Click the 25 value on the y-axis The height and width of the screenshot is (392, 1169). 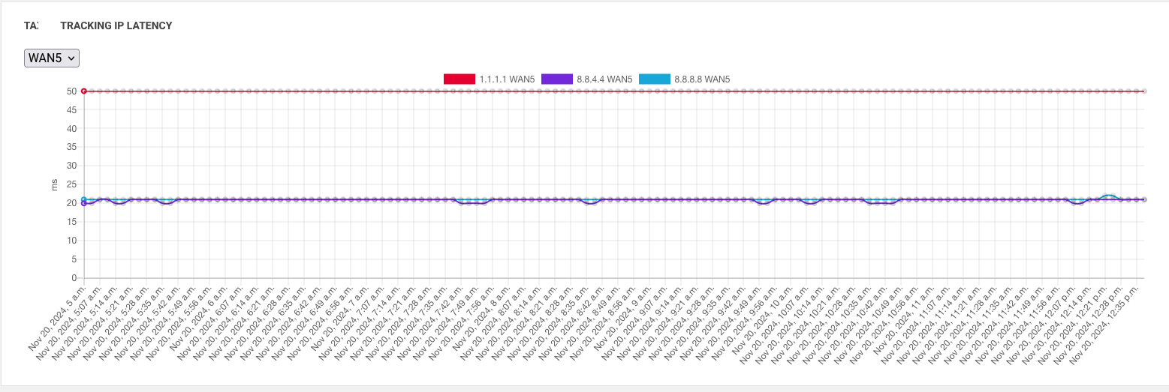click(x=71, y=184)
